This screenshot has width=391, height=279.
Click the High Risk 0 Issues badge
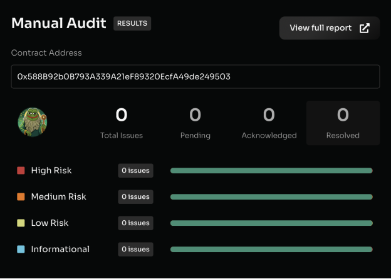[x=135, y=170]
